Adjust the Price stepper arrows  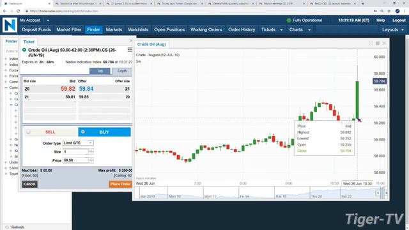click(91, 160)
